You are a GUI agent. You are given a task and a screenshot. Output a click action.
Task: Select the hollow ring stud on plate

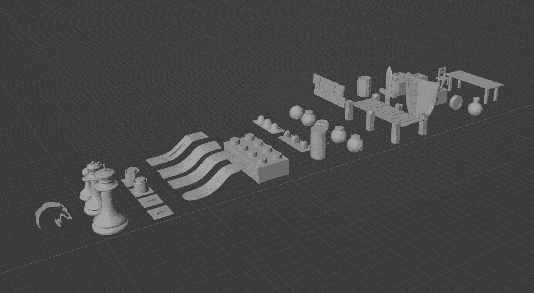pyautogui.click(x=130, y=176)
